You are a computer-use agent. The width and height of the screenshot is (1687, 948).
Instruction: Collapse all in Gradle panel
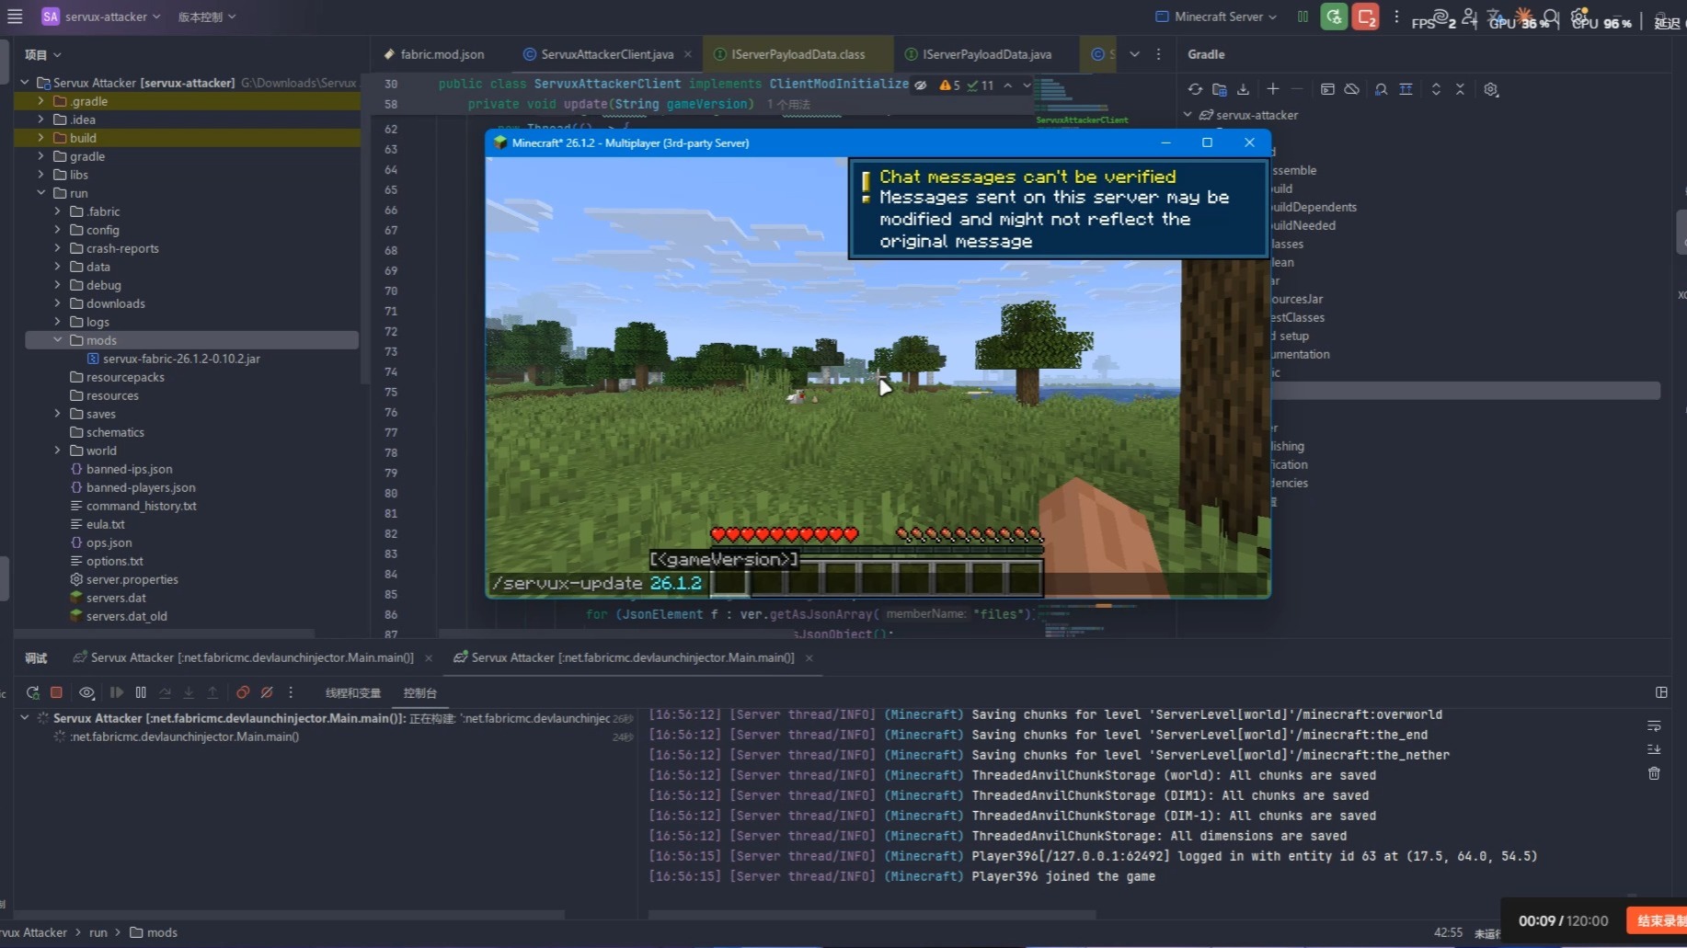[1460, 89]
